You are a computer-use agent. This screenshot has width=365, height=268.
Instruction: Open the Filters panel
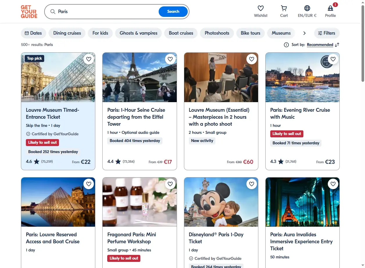[327, 33]
